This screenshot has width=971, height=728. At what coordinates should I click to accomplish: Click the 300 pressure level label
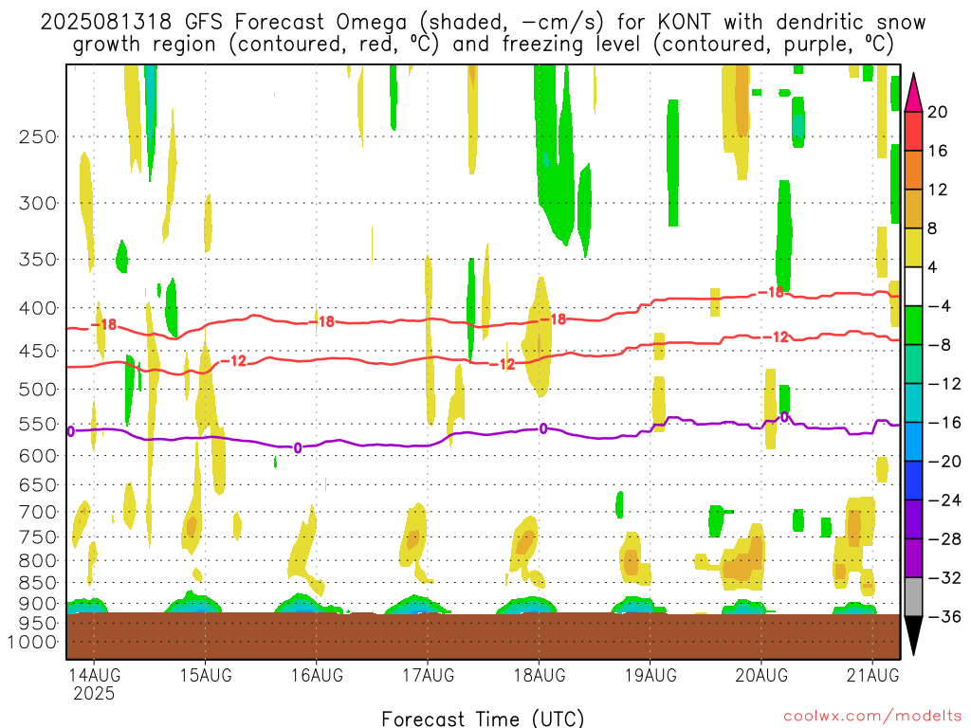click(x=38, y=203)
